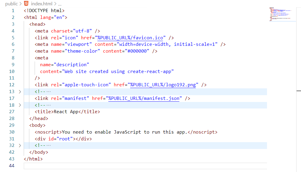
Task: Open the %PUBLIC_URL%/logo192.png link
Action: 163,85
